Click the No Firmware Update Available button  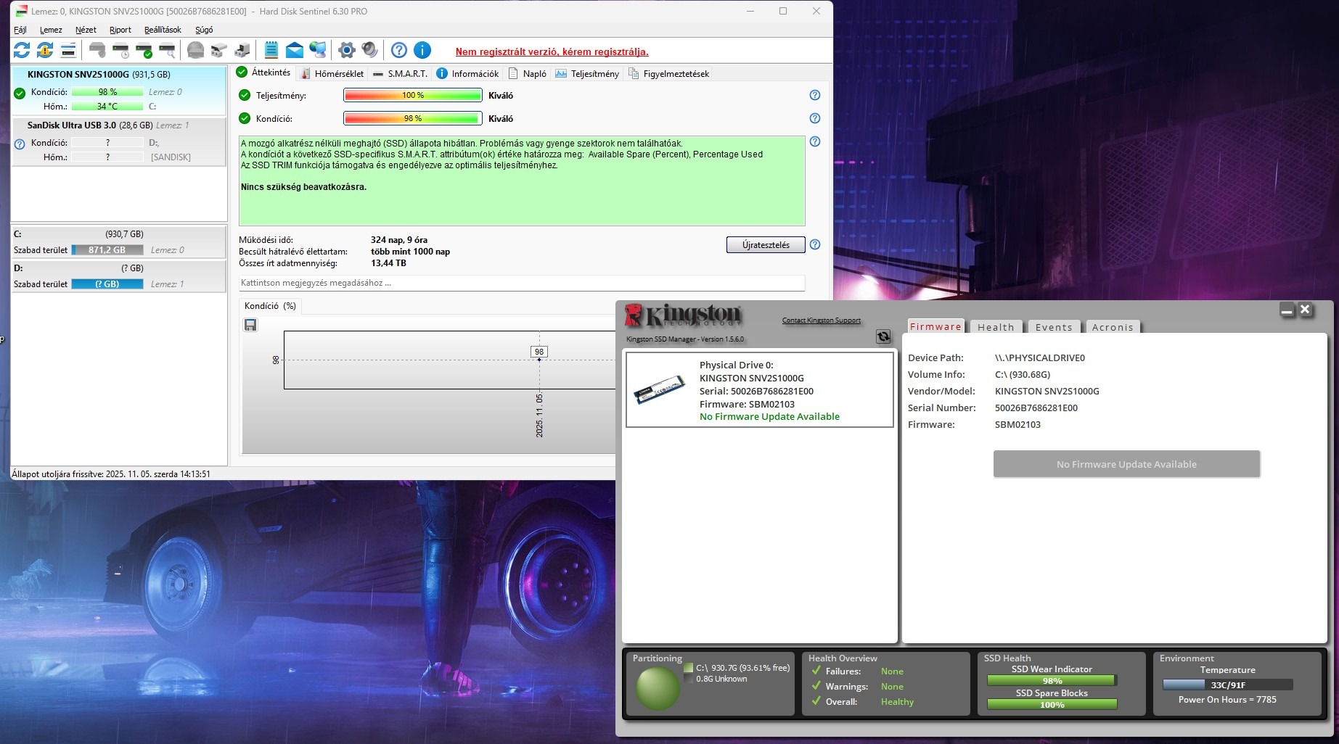pos(1126,464)
